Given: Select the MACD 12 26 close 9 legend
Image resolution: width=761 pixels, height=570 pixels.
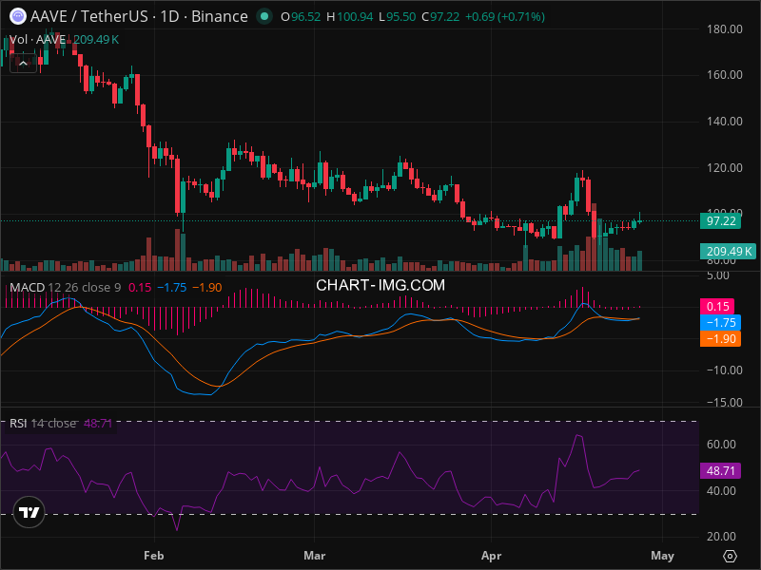Looking at the screenshot, I should point(65,288).
